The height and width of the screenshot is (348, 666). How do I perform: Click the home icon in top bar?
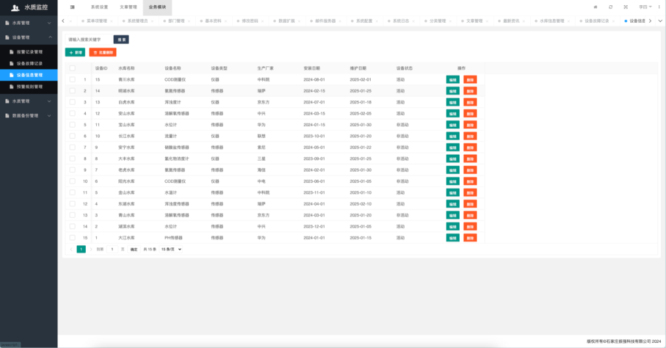596,7
